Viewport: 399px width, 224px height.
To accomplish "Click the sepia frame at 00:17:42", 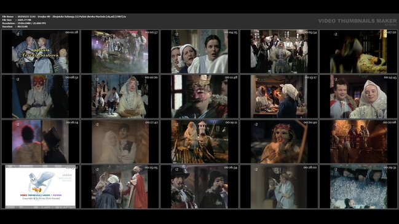I will (120, 142).
